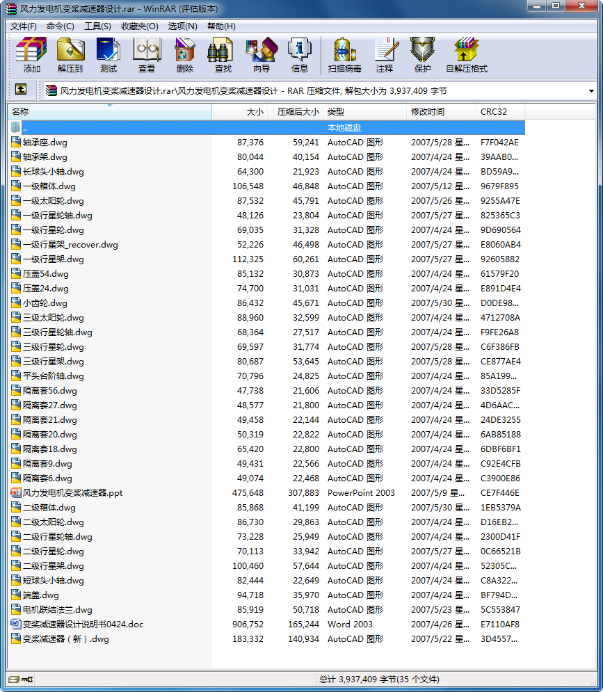Screen dimensions: 603x692
Task: Click the 保护 (Protect) shield icon
Action: coord(422,55)
